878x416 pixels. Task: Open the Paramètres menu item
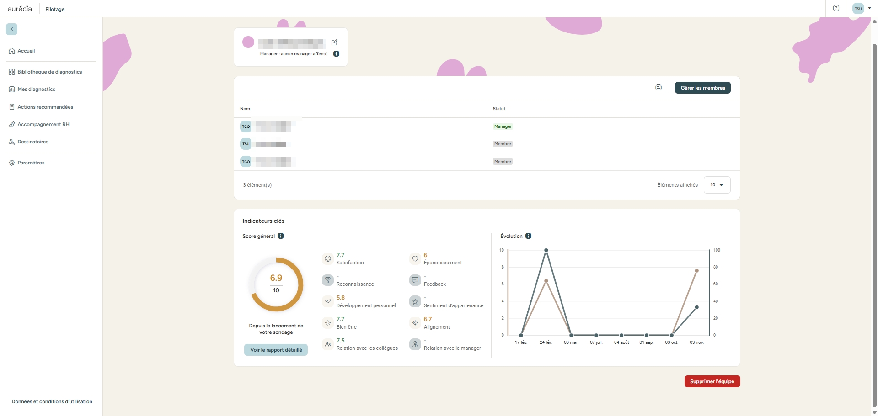pos(31,163)
